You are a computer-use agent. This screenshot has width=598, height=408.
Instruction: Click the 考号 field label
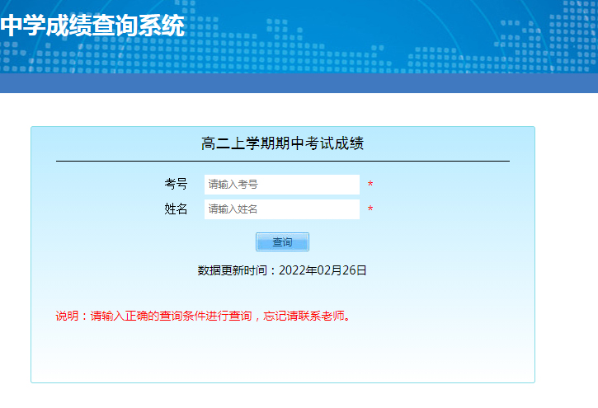pyautogui.click(x=176, y=184)
